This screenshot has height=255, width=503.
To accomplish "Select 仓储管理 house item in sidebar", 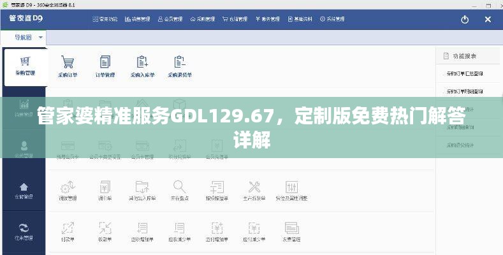I will [x=24, y=191].
